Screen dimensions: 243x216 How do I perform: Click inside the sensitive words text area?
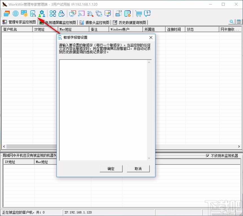[x=103, y=110]
